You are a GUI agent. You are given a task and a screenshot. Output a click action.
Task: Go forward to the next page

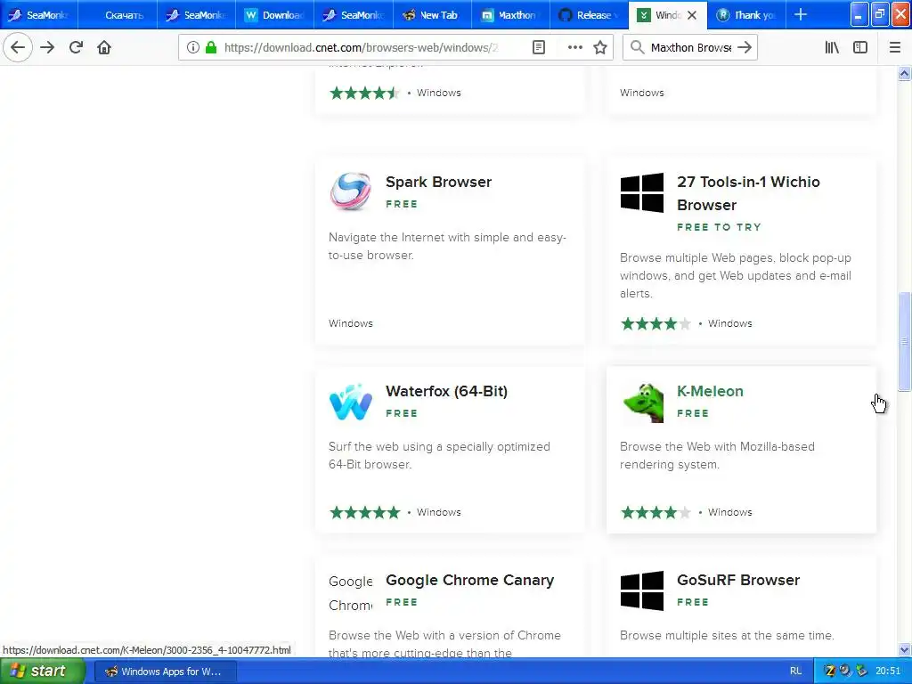[47, 47]
